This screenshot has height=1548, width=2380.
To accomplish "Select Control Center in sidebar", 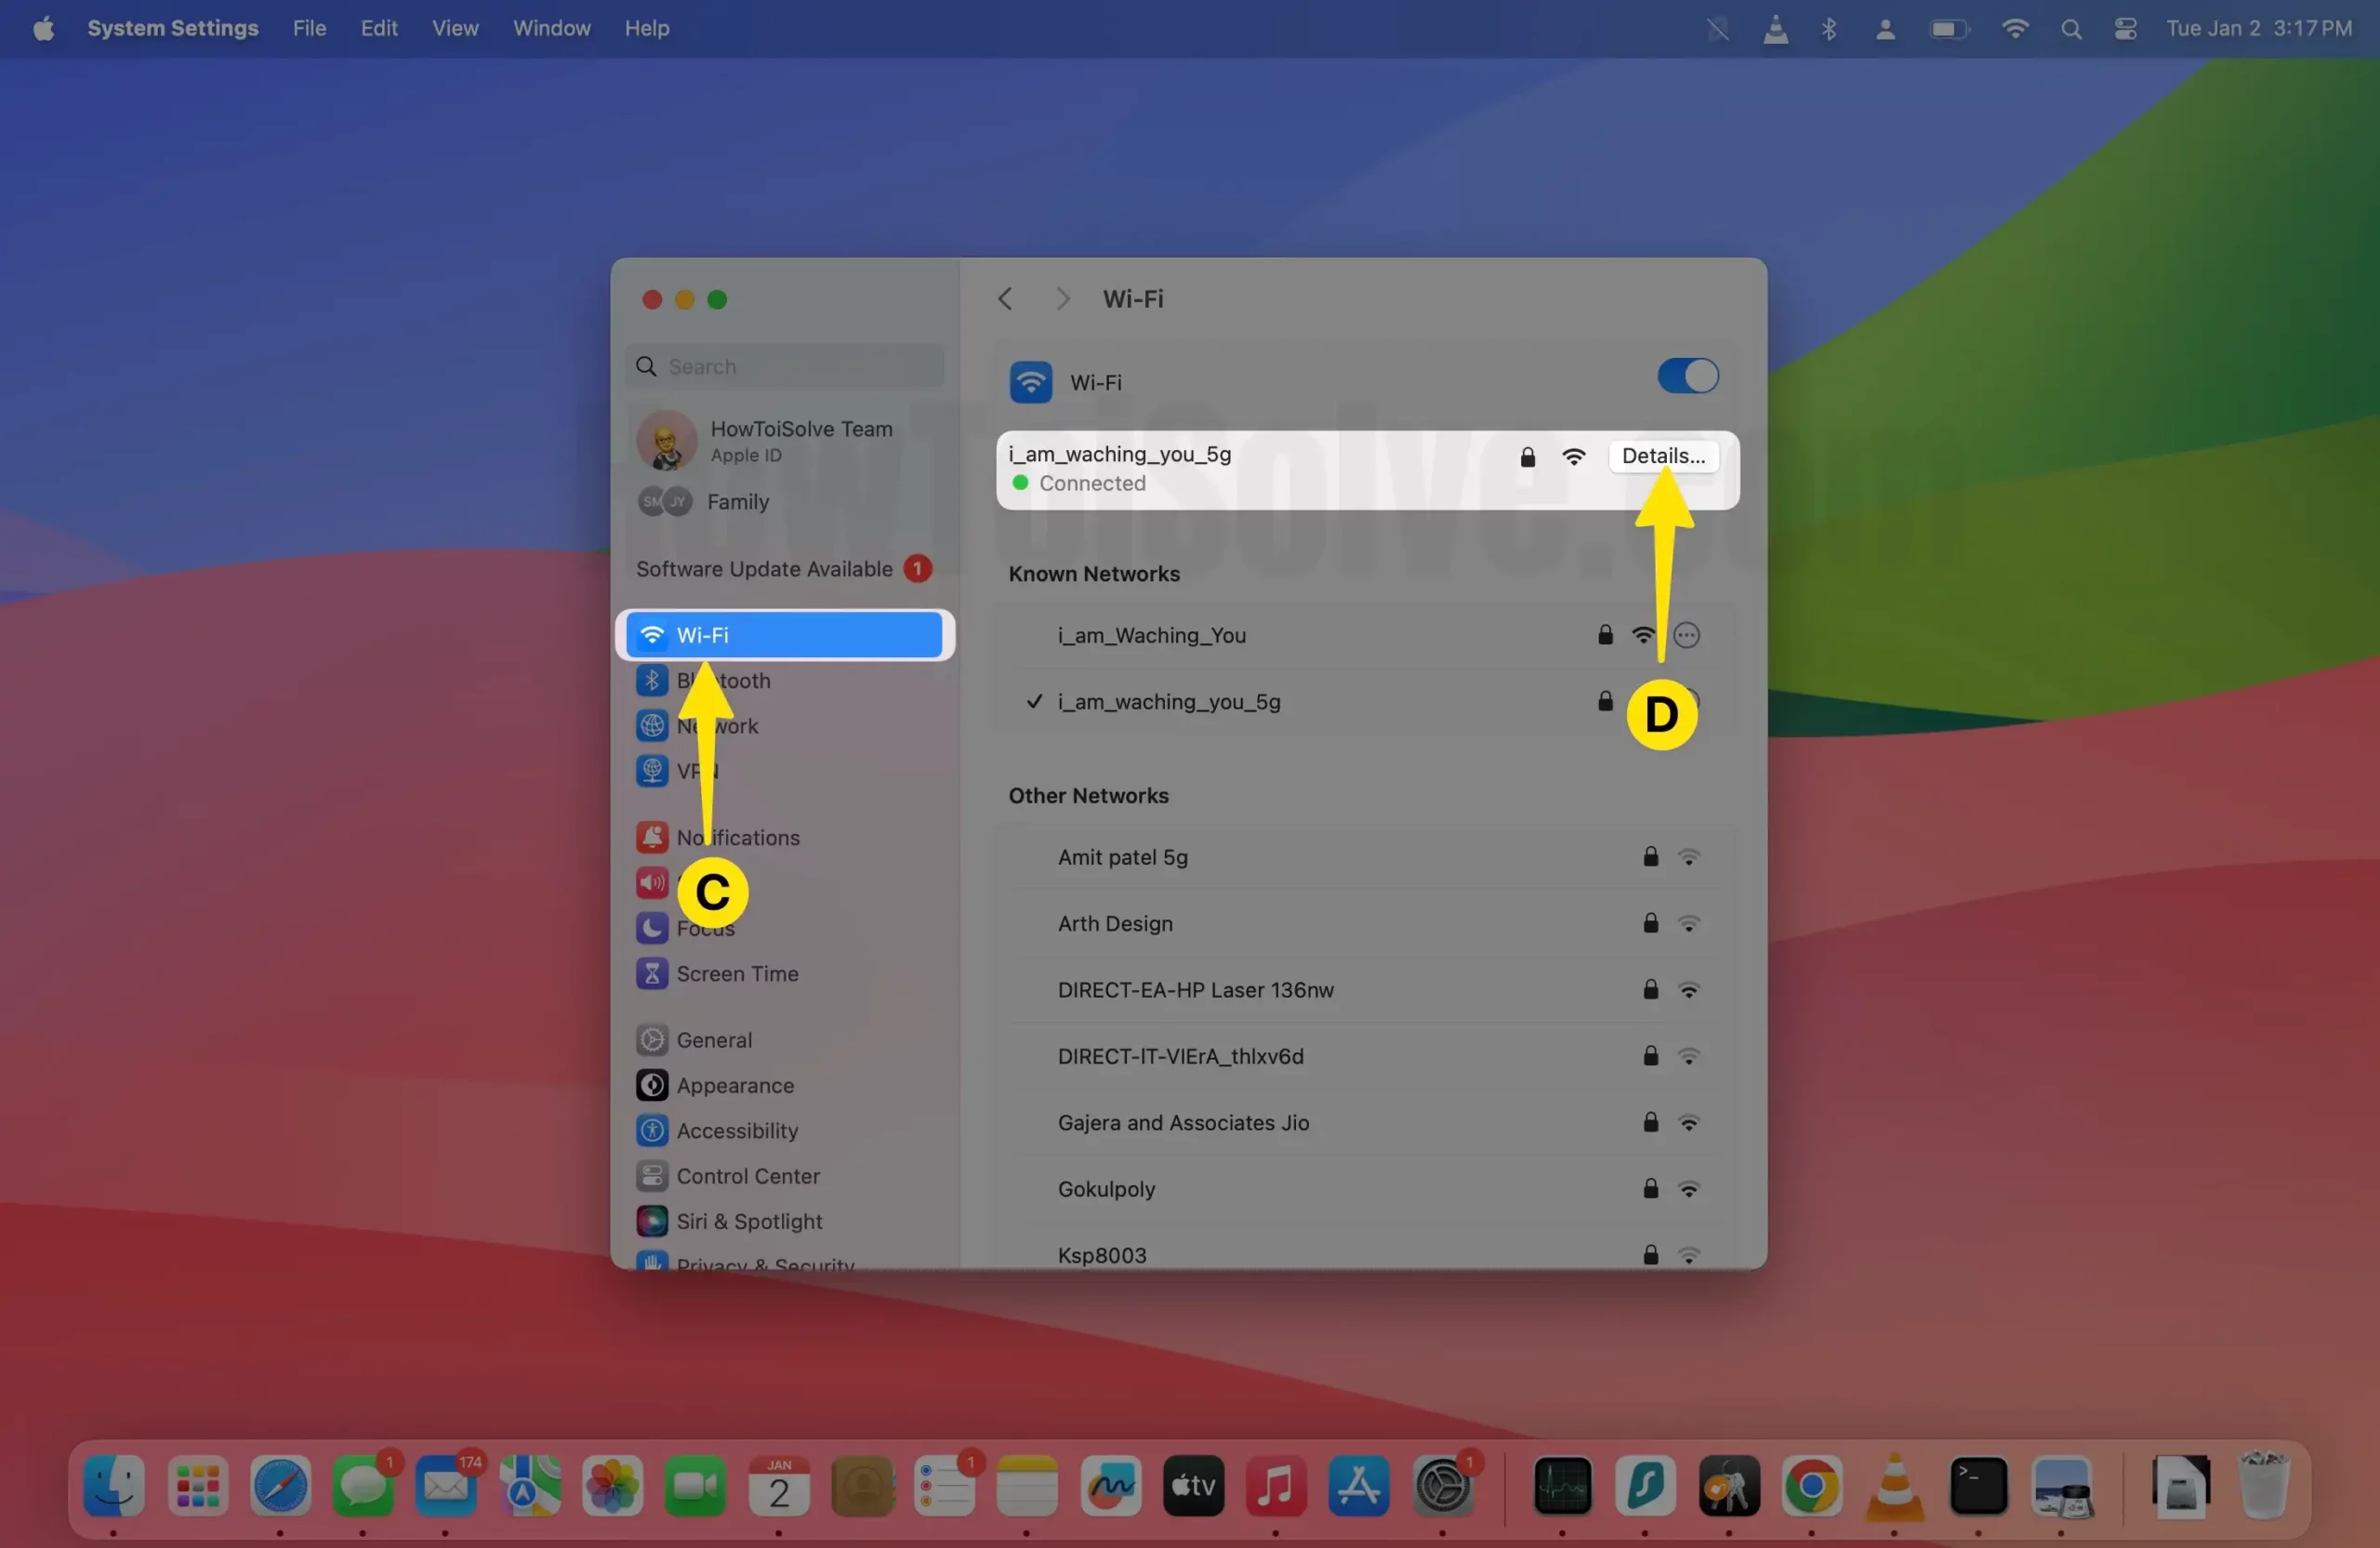I will click(747, 1176).
